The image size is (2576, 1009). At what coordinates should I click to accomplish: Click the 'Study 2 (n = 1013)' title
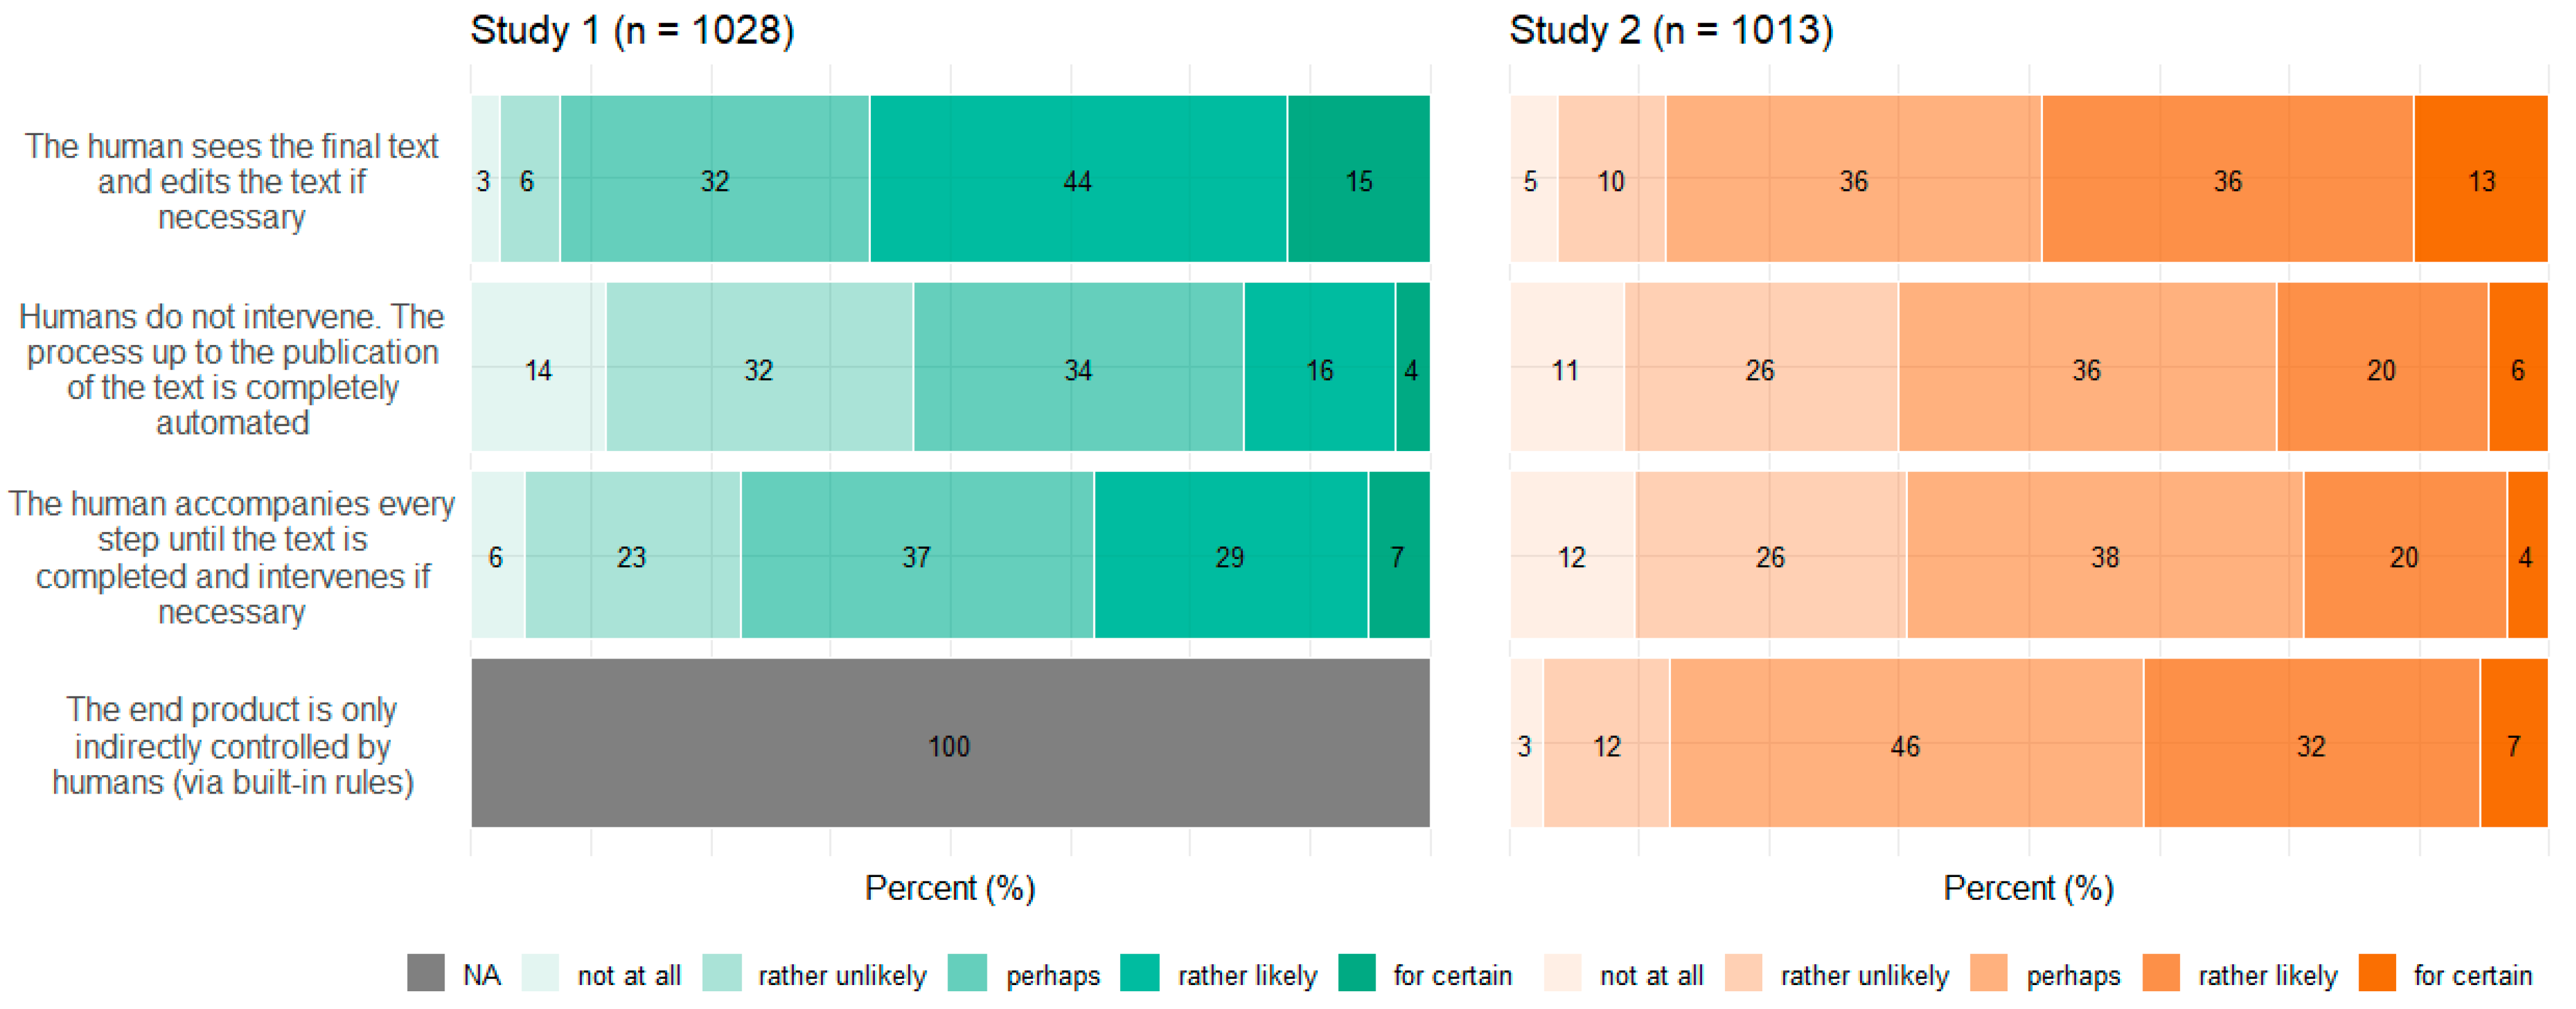pos(1670,30)
